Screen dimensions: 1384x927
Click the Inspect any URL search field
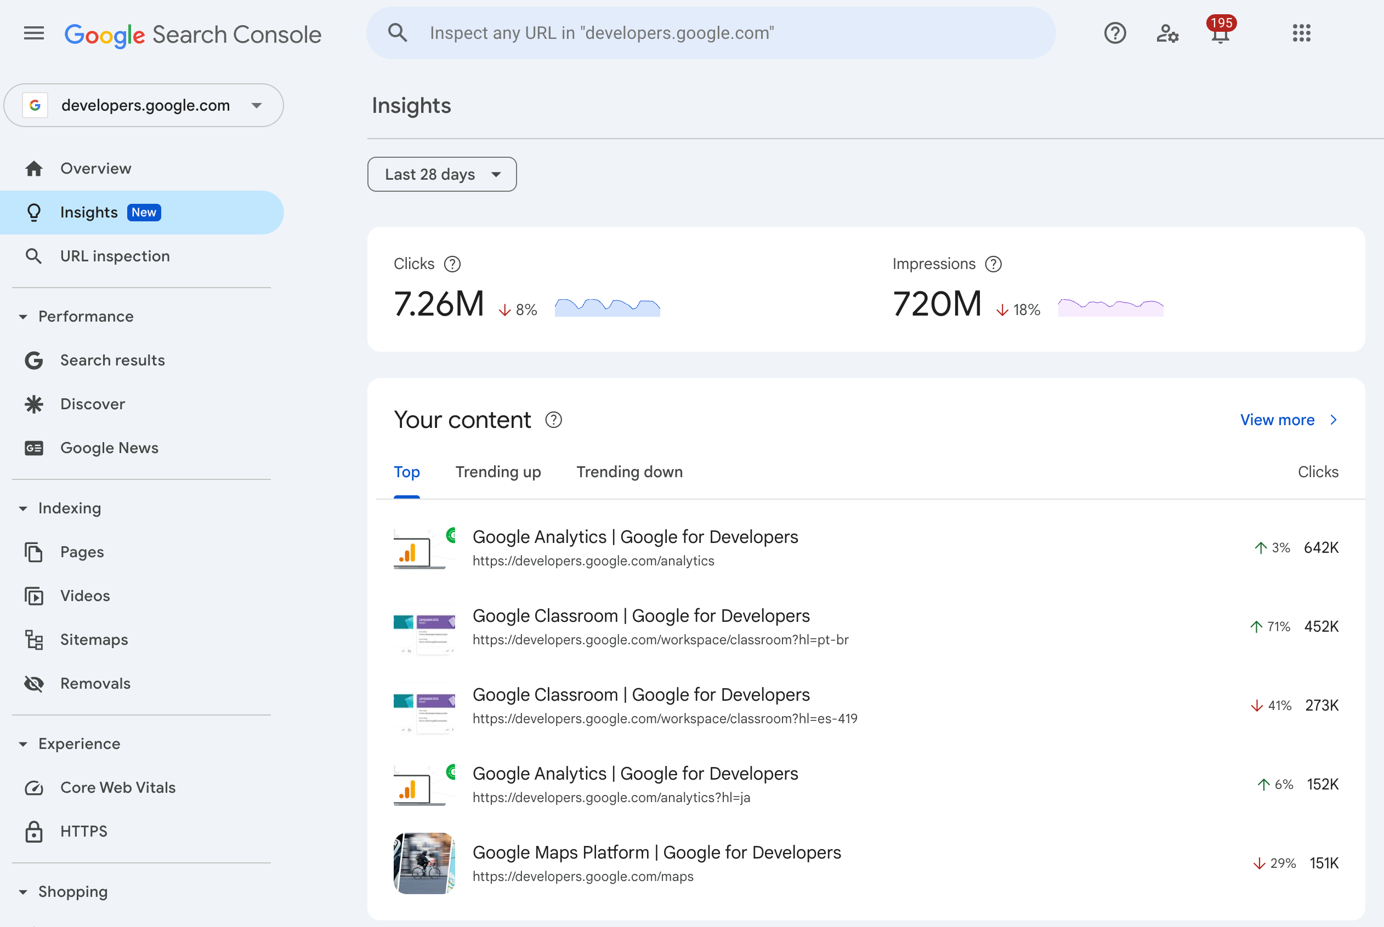[711, 33]
